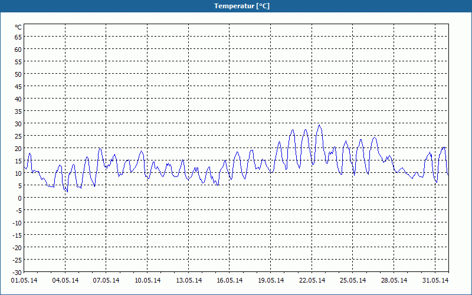The image size is (472, 295).
Task: Click the -25 value on the temperature axis
Action: coord(17,260)
